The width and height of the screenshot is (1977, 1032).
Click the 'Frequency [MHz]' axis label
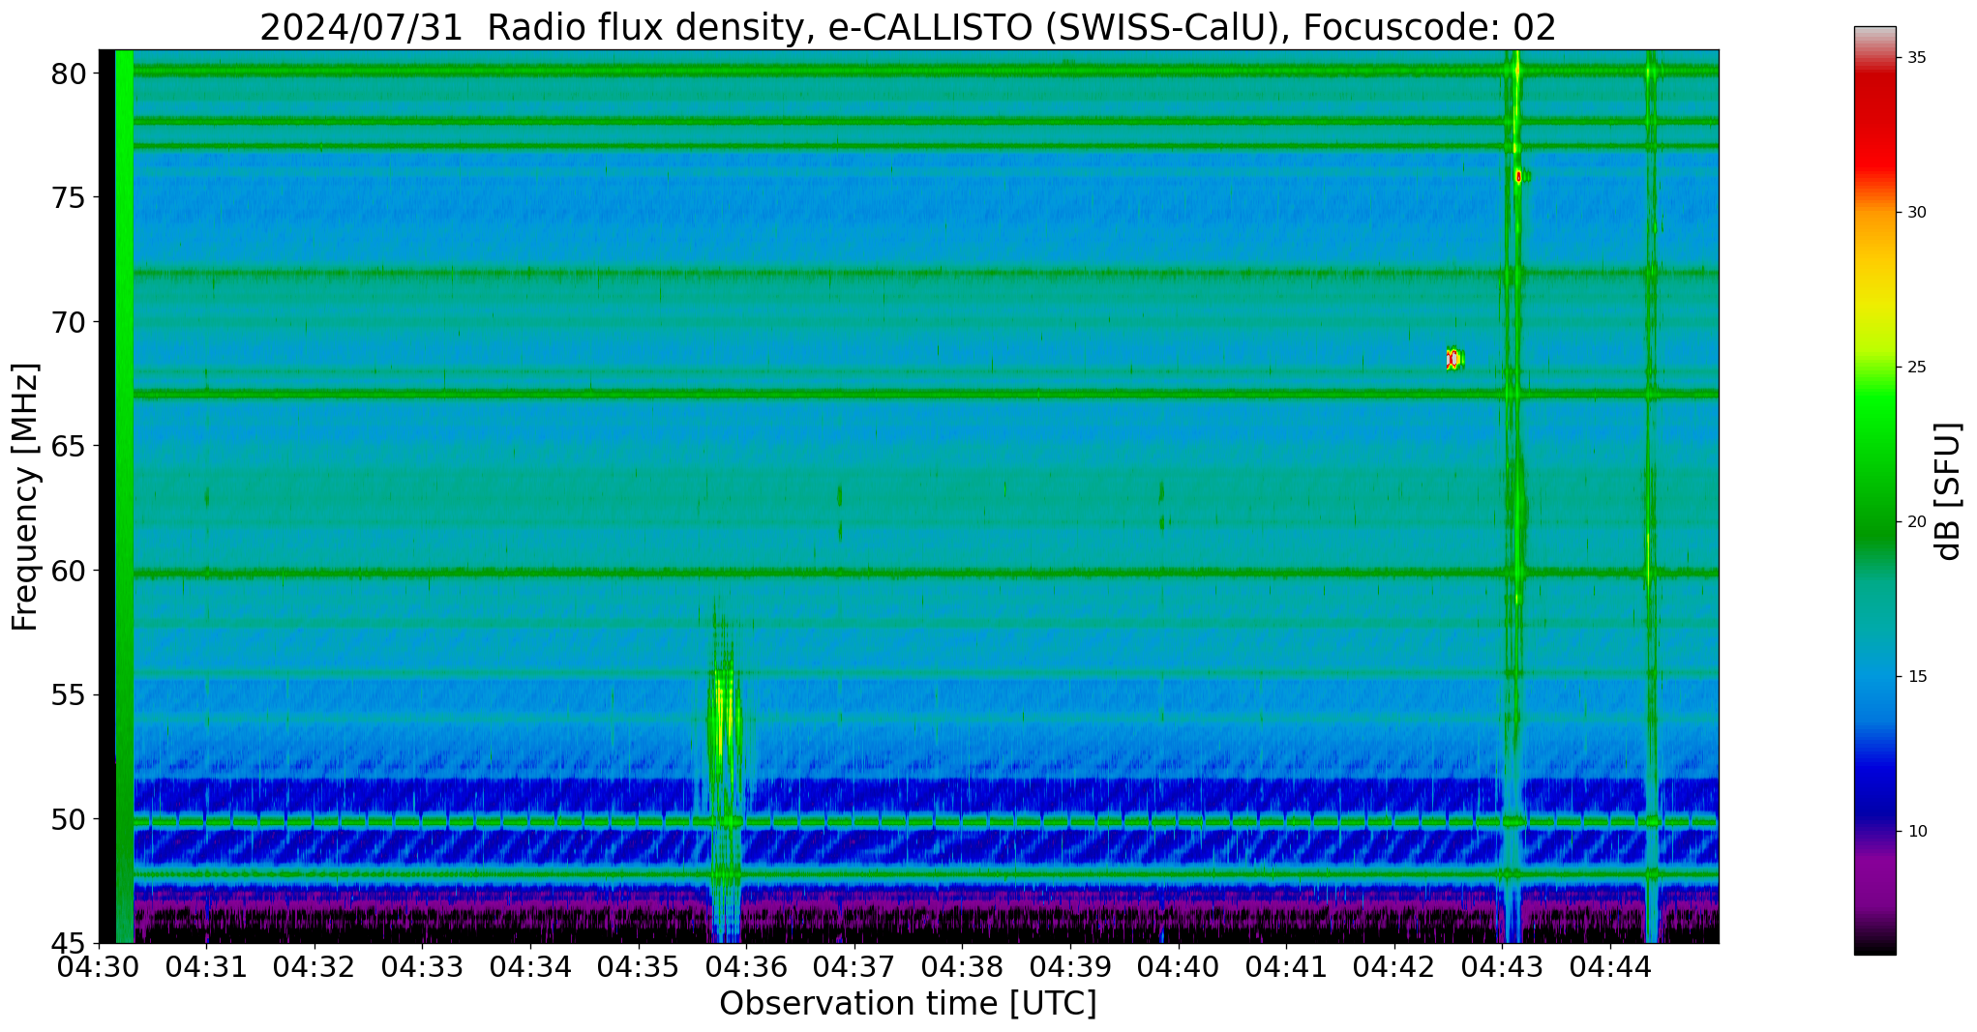(x=25, y=496)
